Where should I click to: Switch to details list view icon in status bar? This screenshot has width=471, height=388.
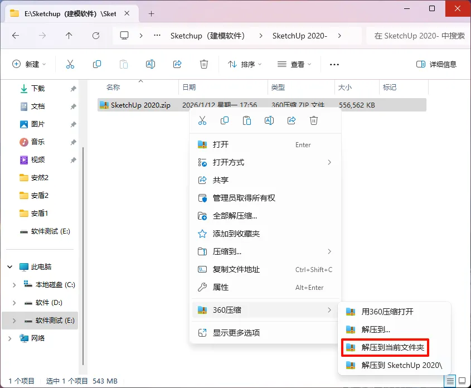(x=450, y=381)
